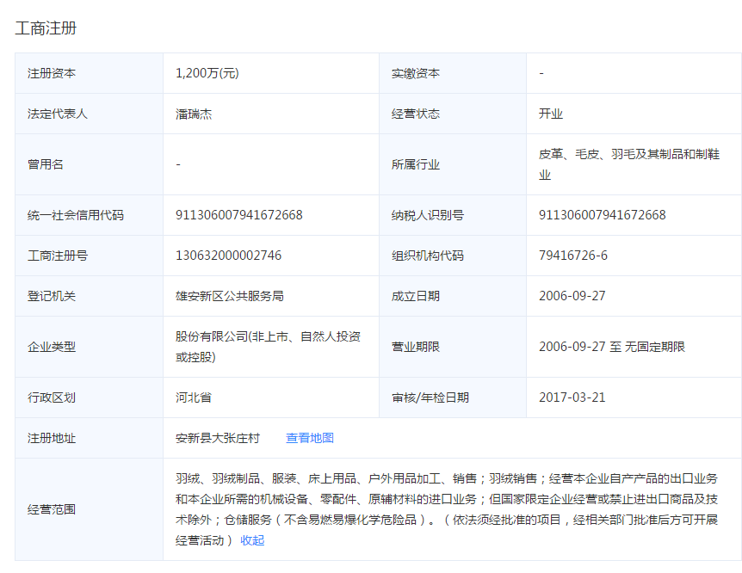The image size is (742, 573).
Task: Click the 注册地址 label
Action: 52,438
